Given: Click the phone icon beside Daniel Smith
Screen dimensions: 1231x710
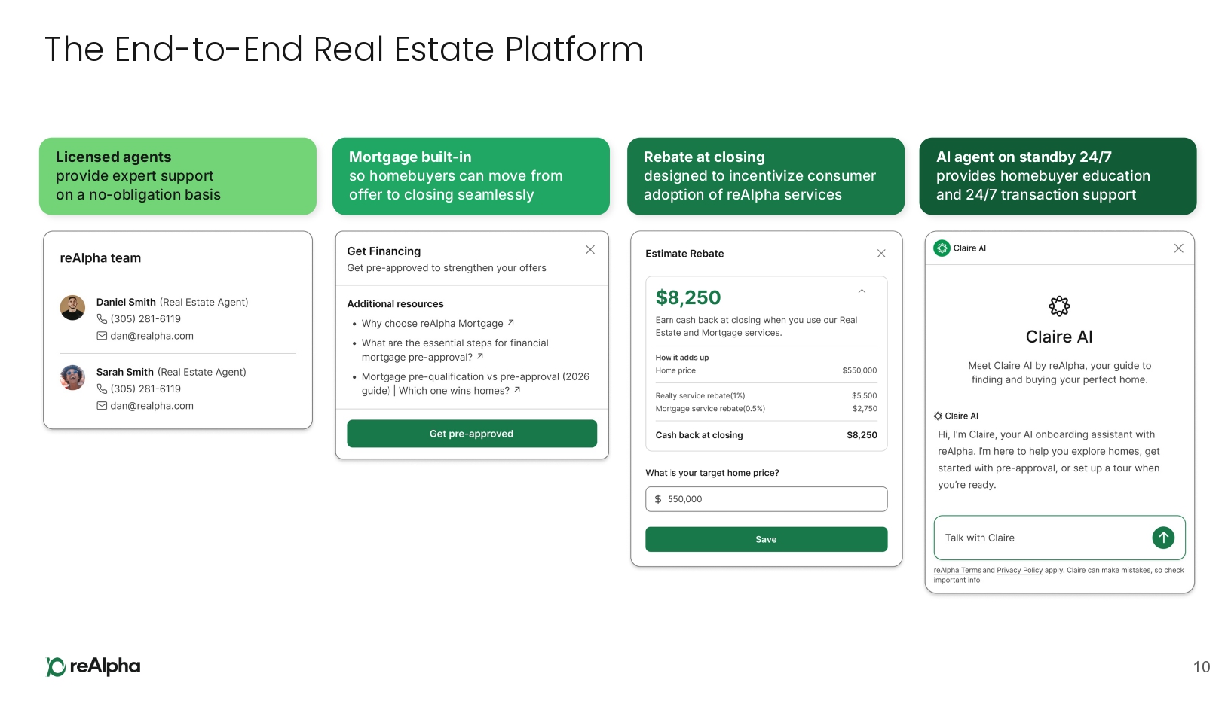Looking at the screenshot, I should (x=102, y=319).
